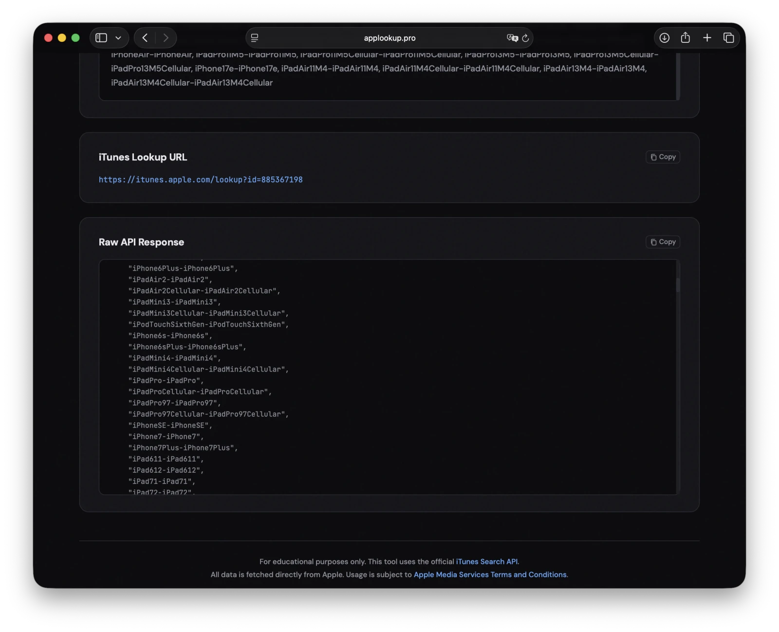The image size is (779, 632).
Task: Open the iTunes Search API link
Action: (x=487, y=561)
